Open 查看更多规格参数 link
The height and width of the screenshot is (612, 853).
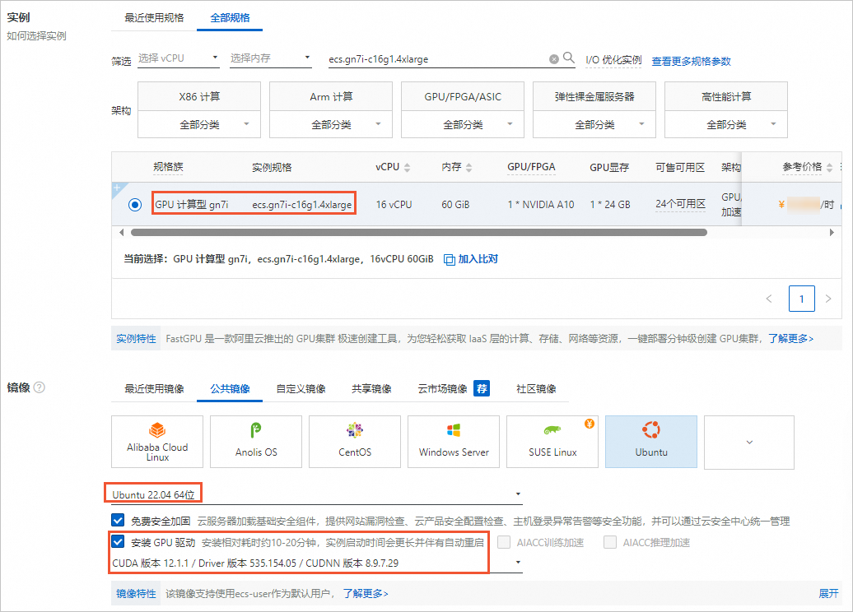691,62
